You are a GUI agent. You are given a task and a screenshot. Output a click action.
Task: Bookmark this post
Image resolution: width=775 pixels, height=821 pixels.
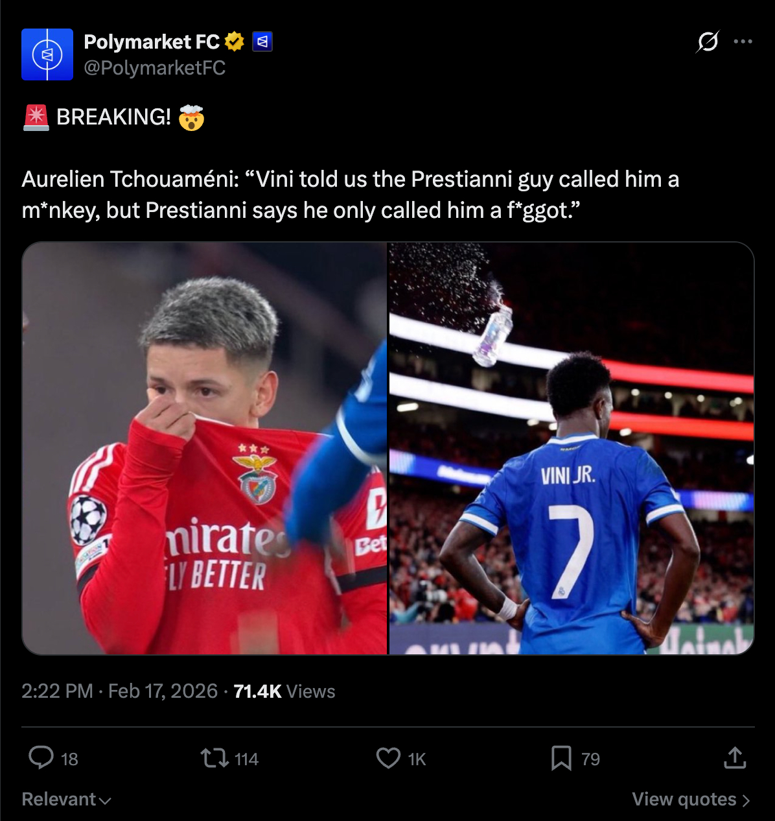coord(561,757)
